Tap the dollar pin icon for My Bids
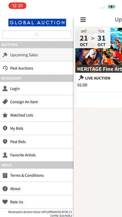The height and width of the screenshot is (217, 122). (x=5, y=128)
